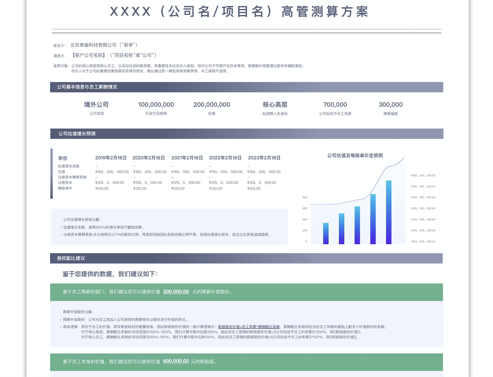Click issued shares value 100,000,000

(x=156, y=105)
